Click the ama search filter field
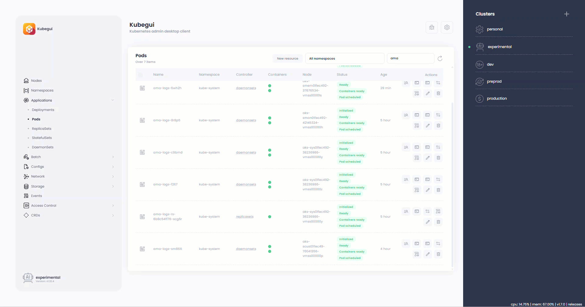 (x=410, y=58)
